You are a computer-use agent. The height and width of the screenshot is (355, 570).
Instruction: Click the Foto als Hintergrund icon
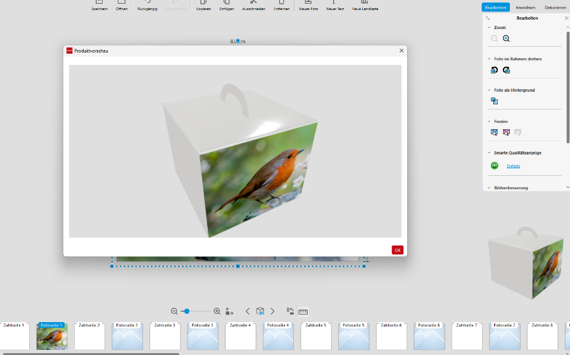pos(495,101)
